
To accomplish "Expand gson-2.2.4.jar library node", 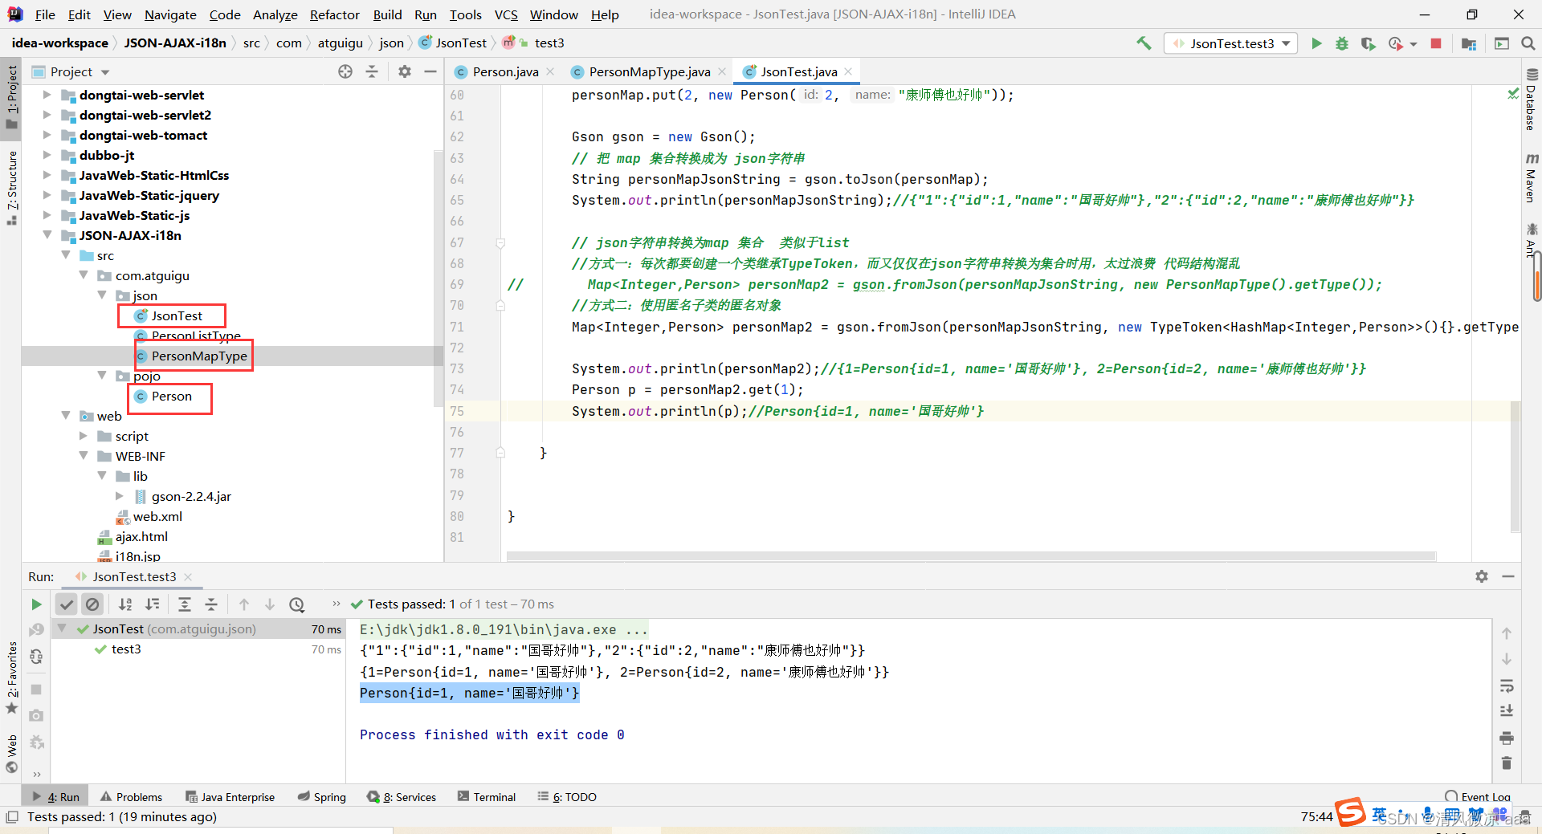I will tap(120, 496).
